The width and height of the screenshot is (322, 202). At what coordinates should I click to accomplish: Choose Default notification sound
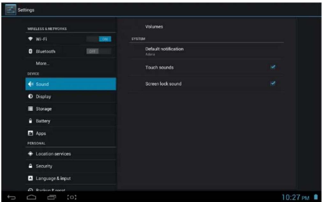[206, 51]
